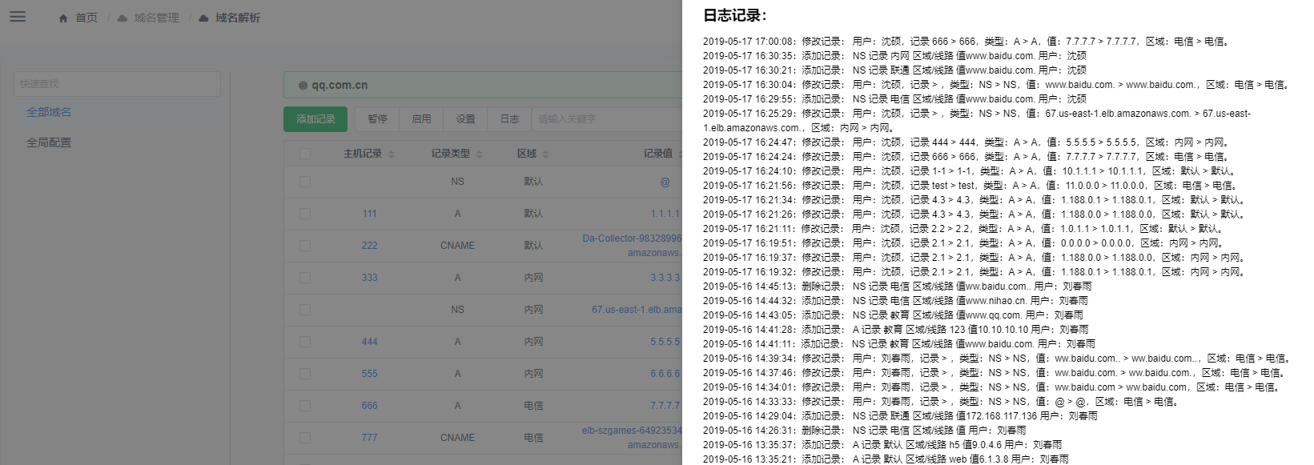This screenshot has height=465, width=1314.
Task: Select 全部域名 in the sidebar
Action: point(49,112)
